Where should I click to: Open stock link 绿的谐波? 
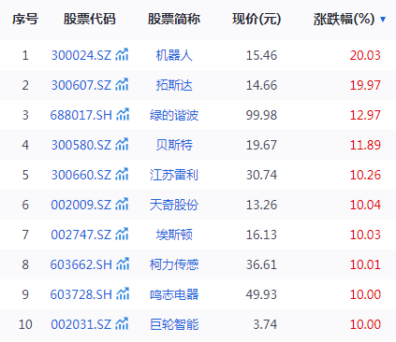[x=174, y=115]
